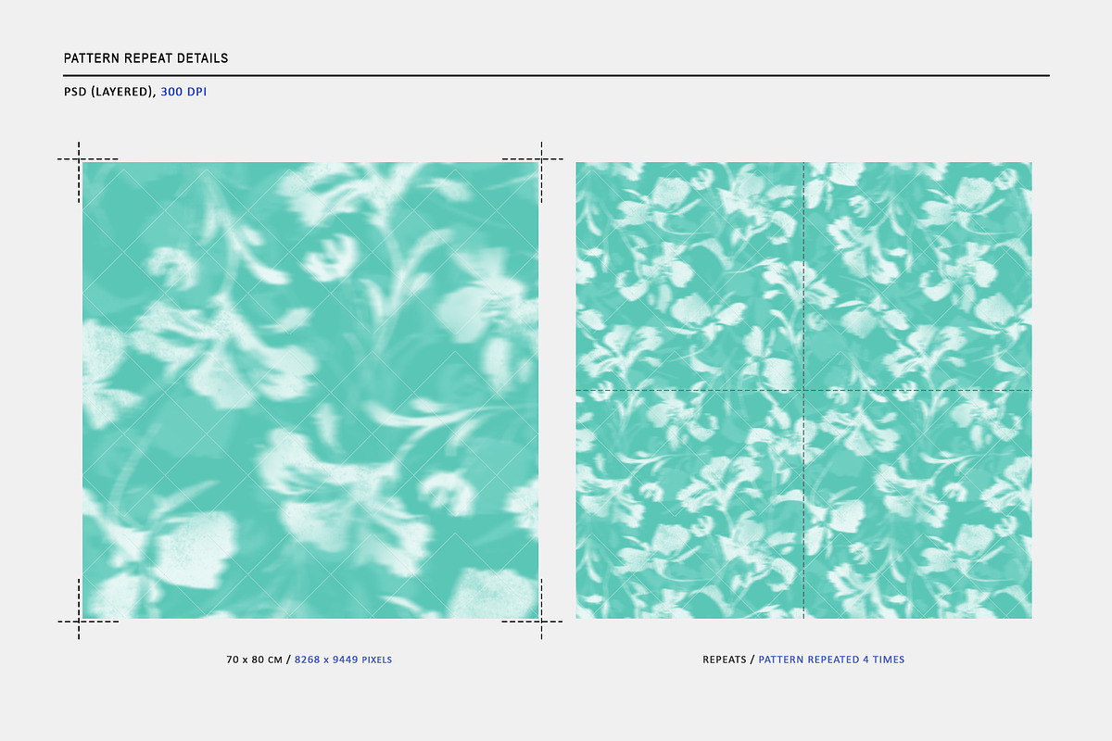This screenshot has width=1112, height=741.
Task: Click 'PATTERN REPEATED 4 TIMES' text
Action: click(831, 659)
